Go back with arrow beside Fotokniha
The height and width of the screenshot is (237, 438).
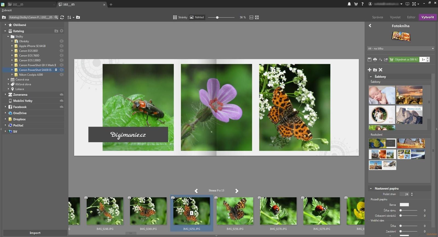(x=370, y=26)
